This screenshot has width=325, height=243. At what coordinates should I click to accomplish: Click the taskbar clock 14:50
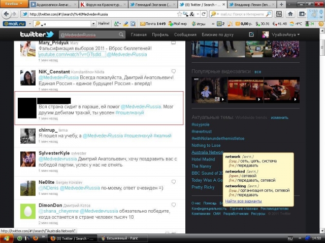click(x=316, y=238)
